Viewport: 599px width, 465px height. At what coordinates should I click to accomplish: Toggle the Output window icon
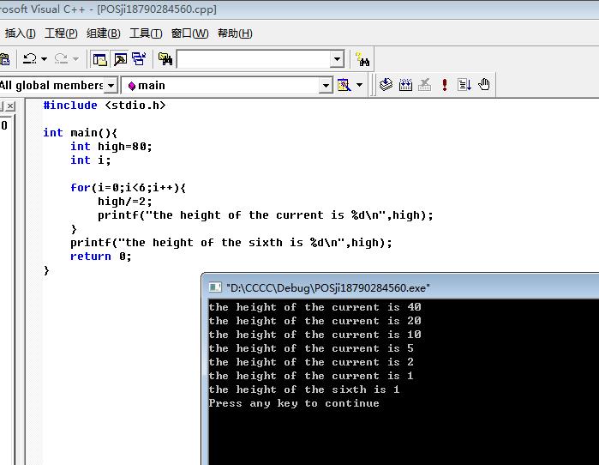[x=120, y=59]
